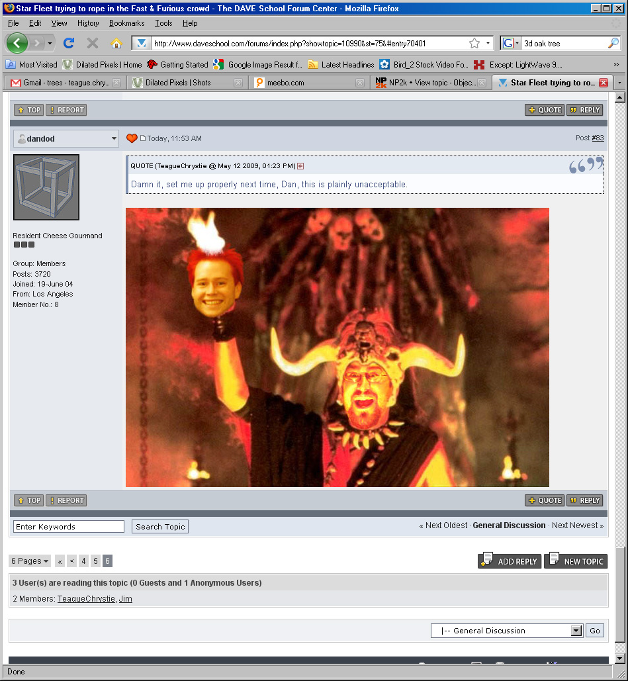Open the Getting Started bookmark
628x681 pixels.
coord(177,65)
